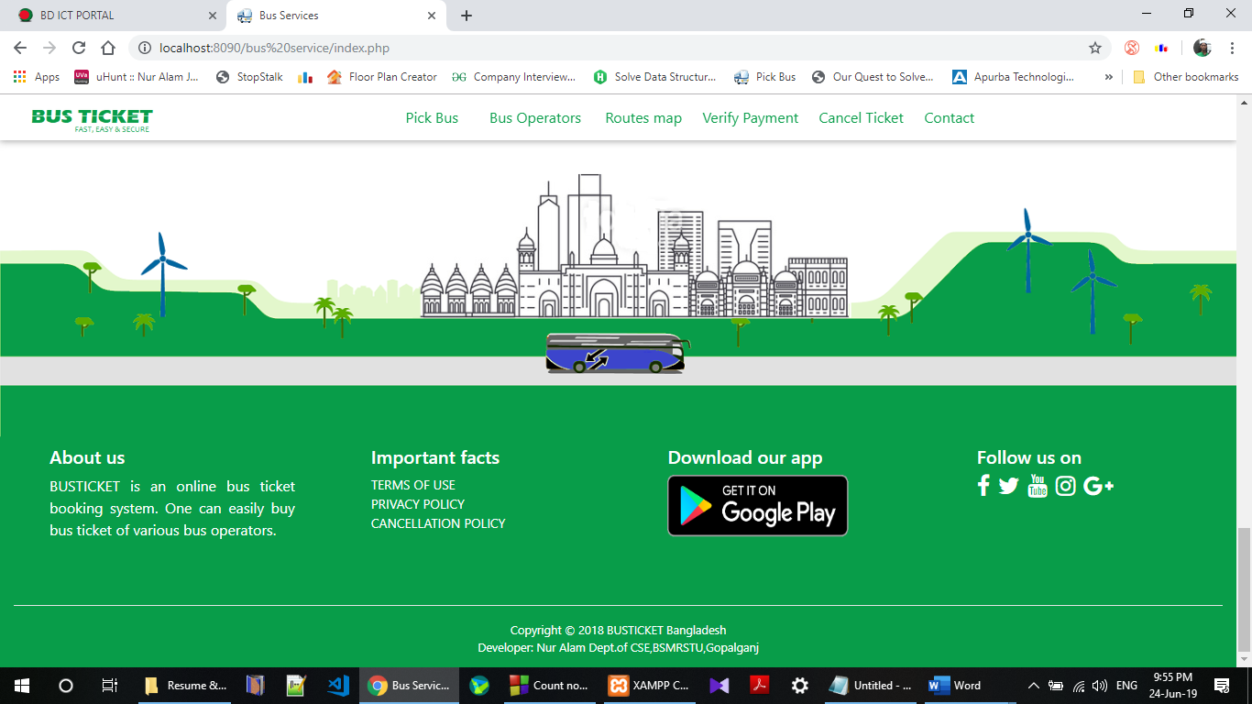This screenshot has width=1252, height=704.
Task: Open the uHunt bookmark
Action: 137,77
